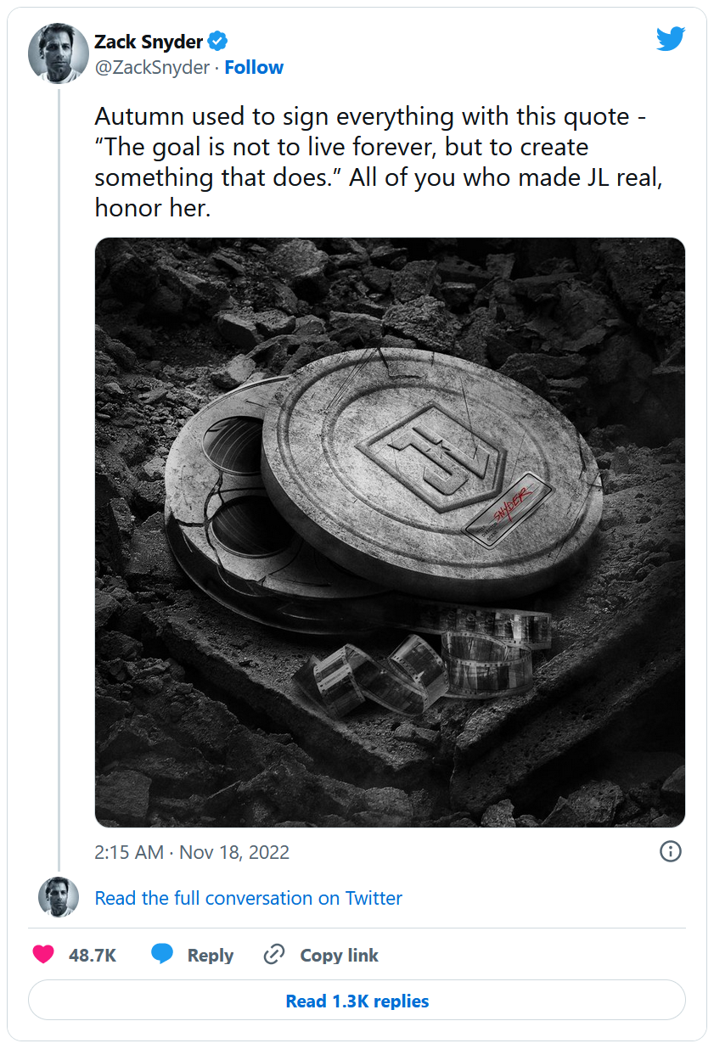Click small avatar beside full conversation link
Screen dimensions: 714x1049
click(x=59, y=897)
